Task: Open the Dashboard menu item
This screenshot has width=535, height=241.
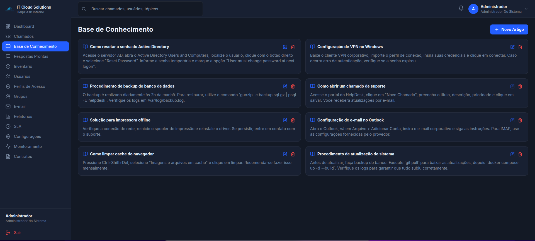Action: (x=35, y=26)
